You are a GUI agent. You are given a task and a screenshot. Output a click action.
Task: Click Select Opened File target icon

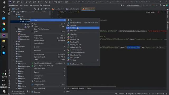(35, 9)
